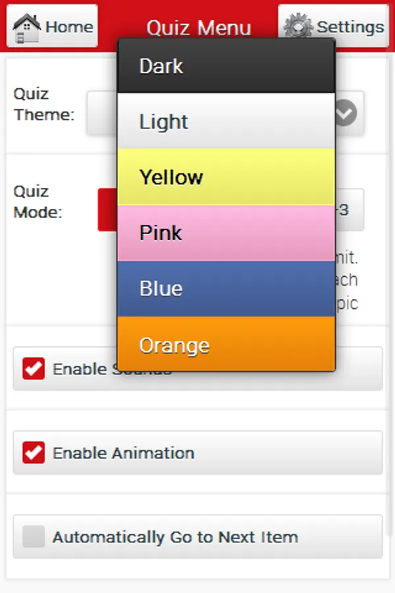Choose the Blue theme option
The width and height of the screenshot is (395, 593).
coord(226,289)
